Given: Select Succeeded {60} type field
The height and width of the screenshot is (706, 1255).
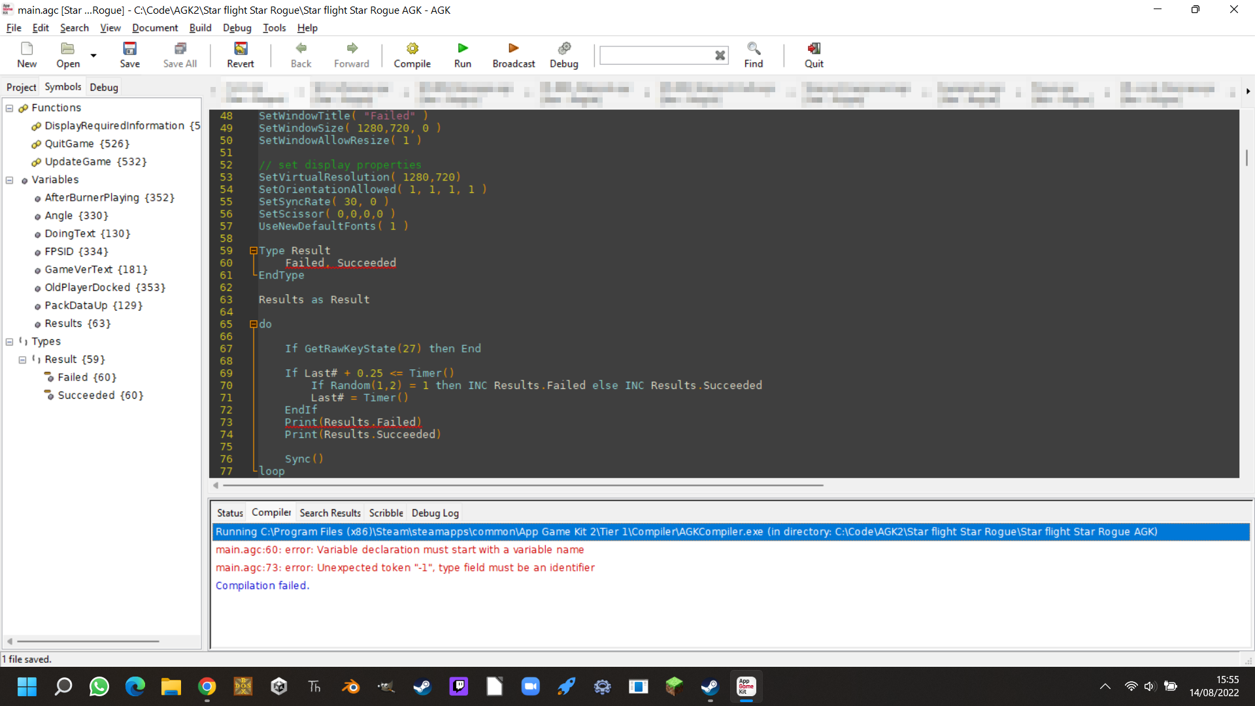Looking at the screenshot, I should 93,395.
